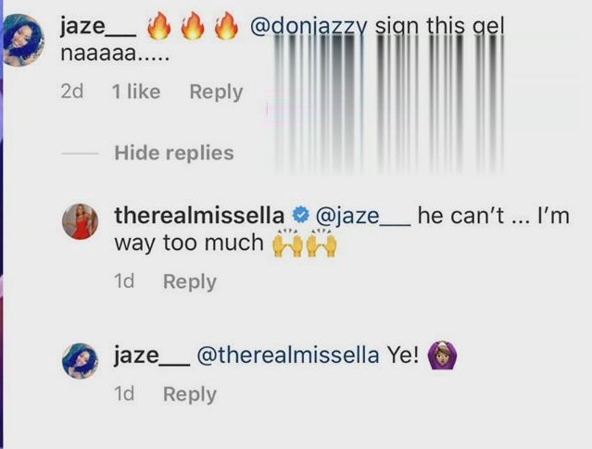Screen dimensions: 592x449
Task: Click the 2d timestamp on top comment
Action: pyautogui.click(x=71, y=92)
